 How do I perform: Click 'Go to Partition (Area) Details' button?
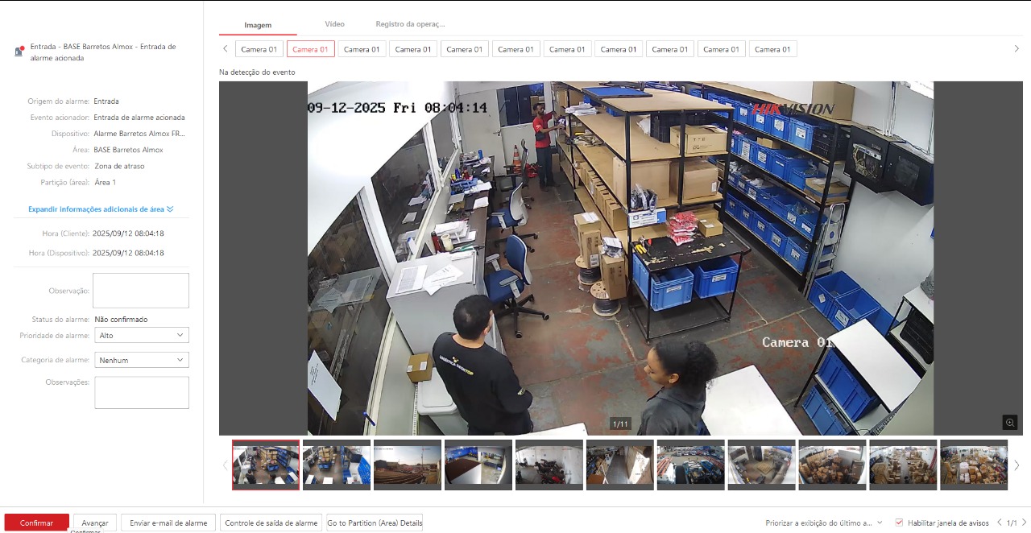click(375, 523)
